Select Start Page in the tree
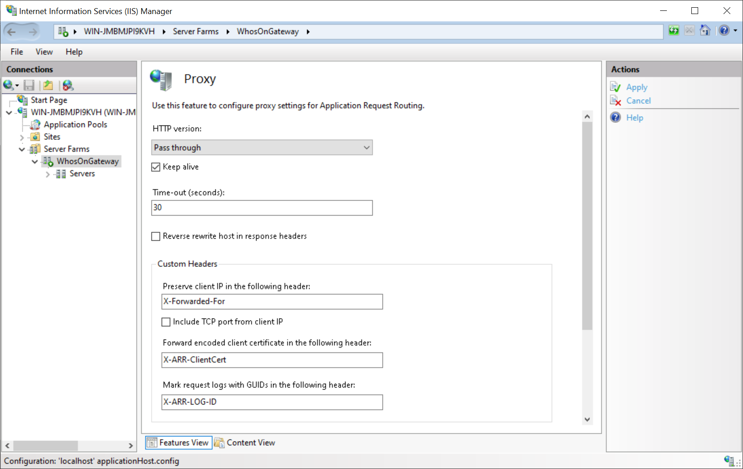Viewport: 743px width, 469px height. pos(49,100)
